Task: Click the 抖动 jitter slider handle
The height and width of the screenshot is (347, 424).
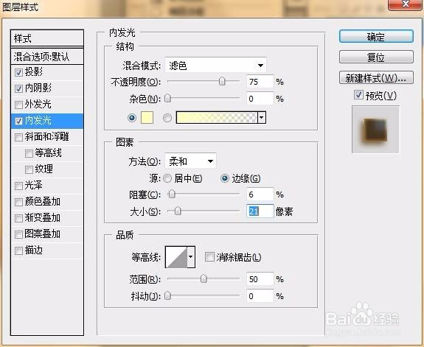Action: (167, 295)
